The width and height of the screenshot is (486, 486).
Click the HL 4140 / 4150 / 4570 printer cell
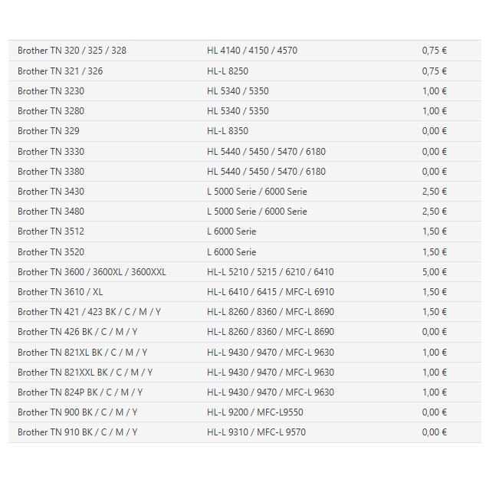coord(252,51)
